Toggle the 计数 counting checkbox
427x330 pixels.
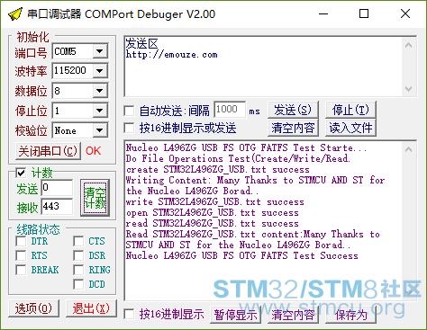click(21, 173)
